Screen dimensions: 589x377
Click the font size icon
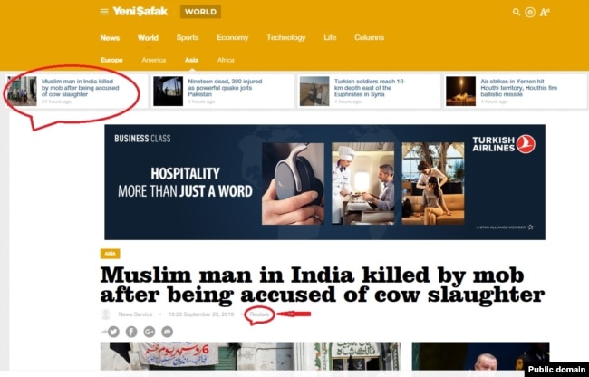tap(545, 13)
